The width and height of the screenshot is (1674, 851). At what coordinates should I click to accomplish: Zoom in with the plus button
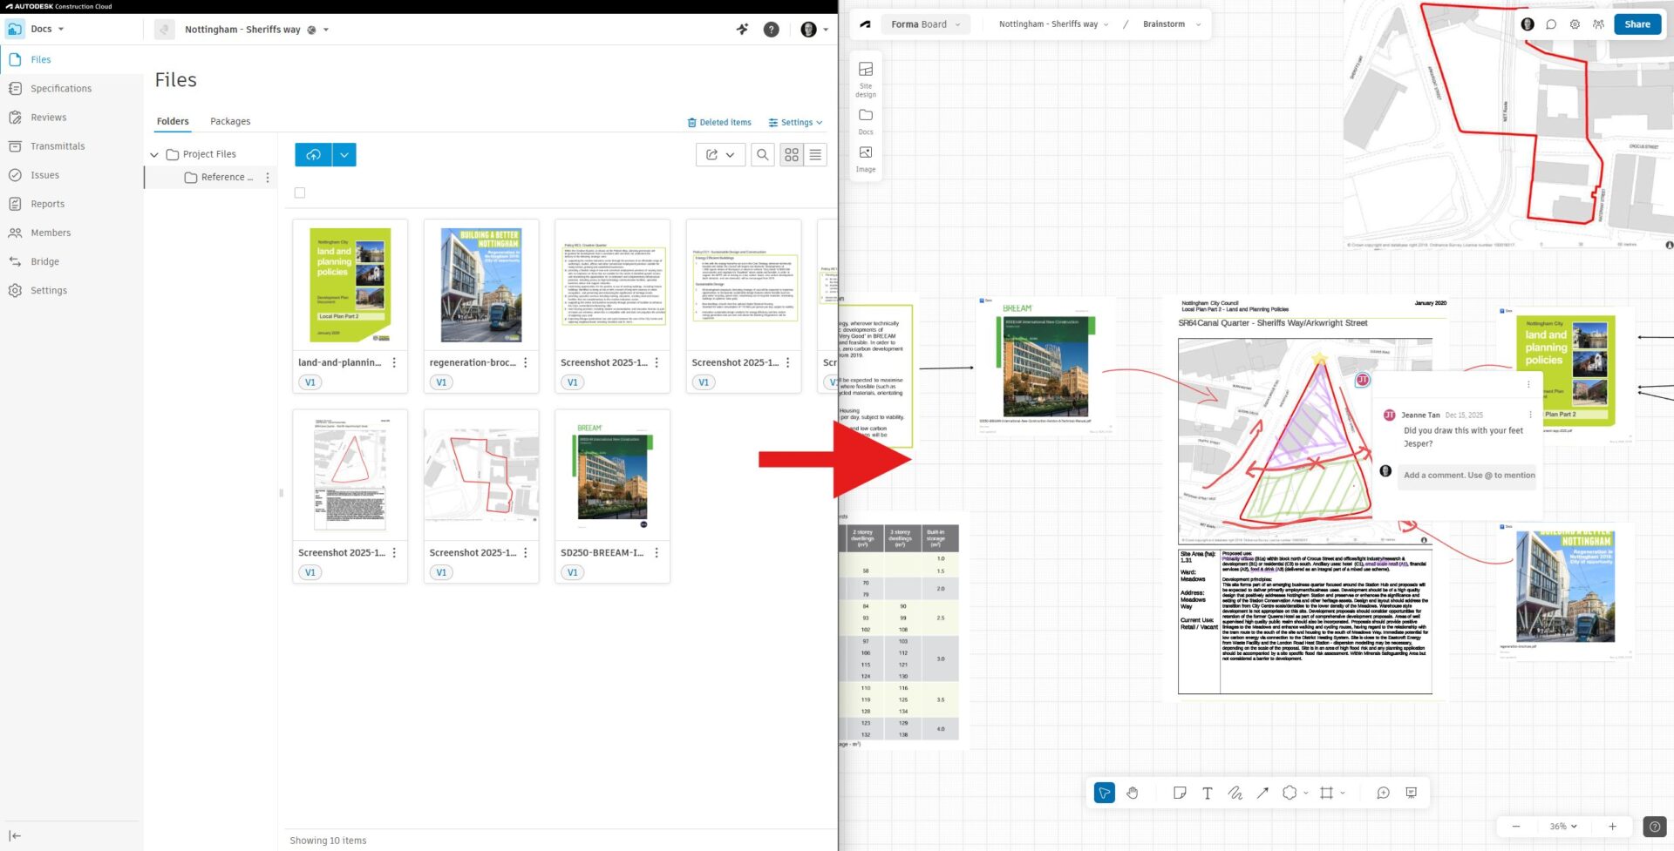[x=1612, y=827]
